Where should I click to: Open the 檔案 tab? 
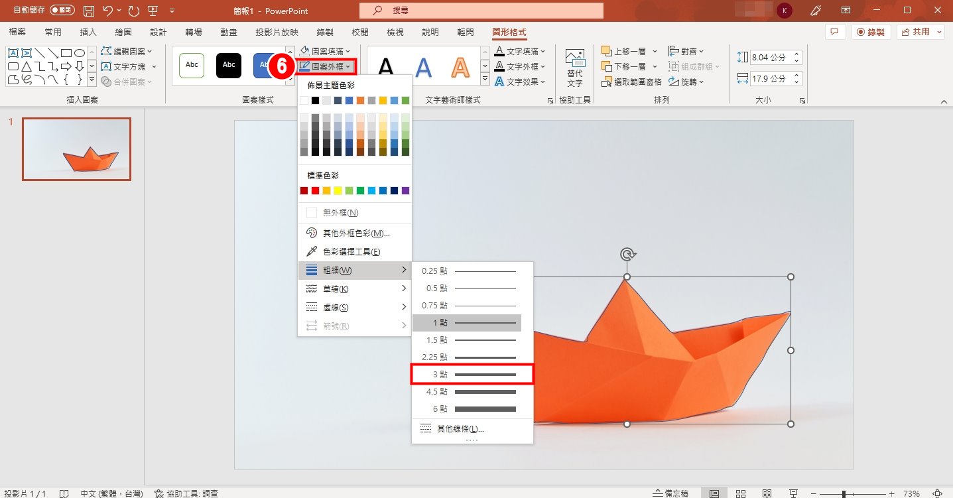coord(18,32)
